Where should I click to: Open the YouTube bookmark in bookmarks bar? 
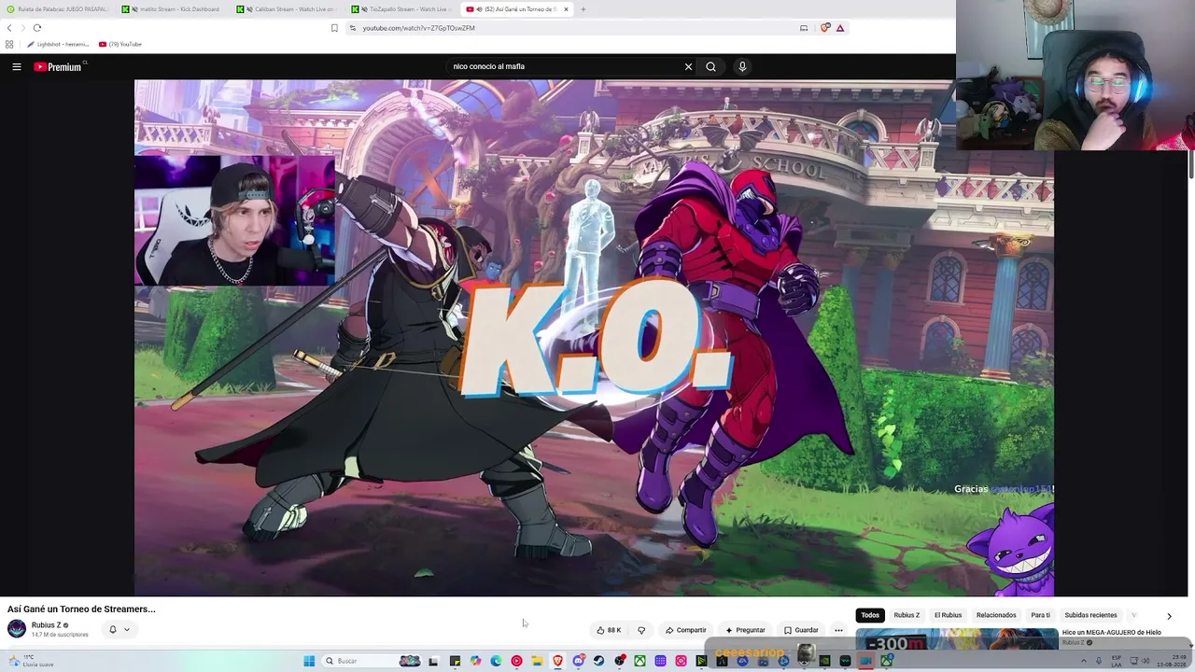[120, 44]
